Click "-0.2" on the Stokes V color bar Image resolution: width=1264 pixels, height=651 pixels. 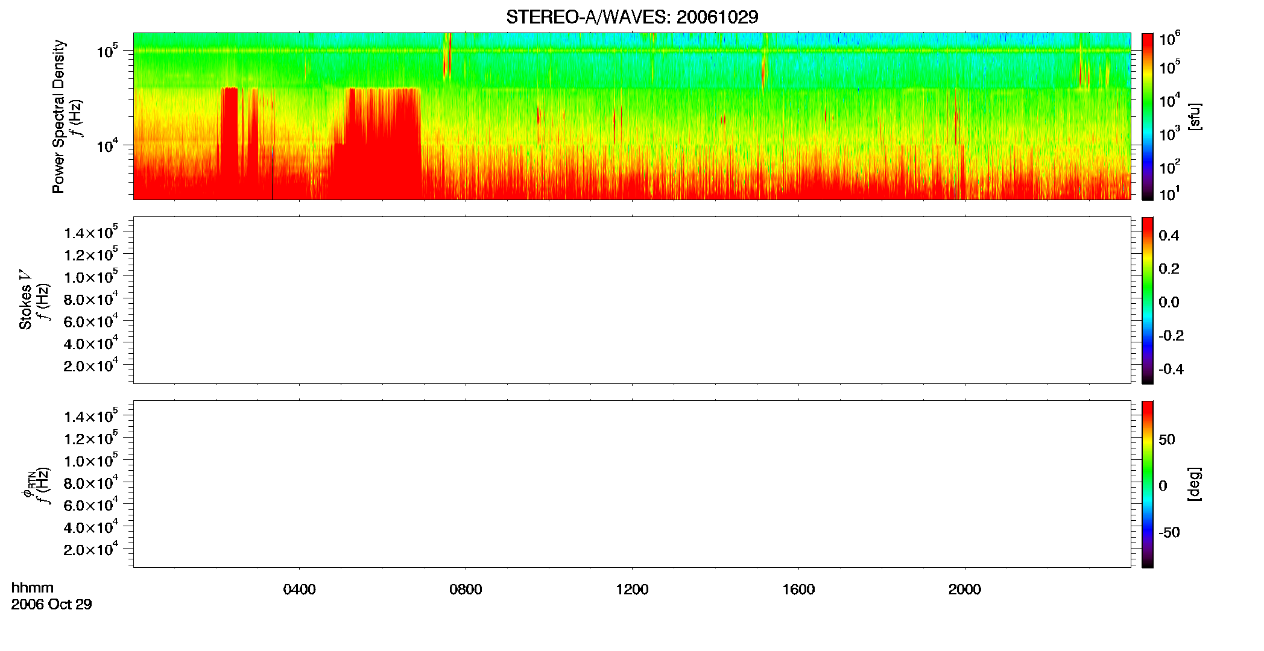coord(1171,336)
